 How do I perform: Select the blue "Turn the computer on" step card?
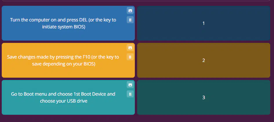pyautogui.click(x=68, y=23)
